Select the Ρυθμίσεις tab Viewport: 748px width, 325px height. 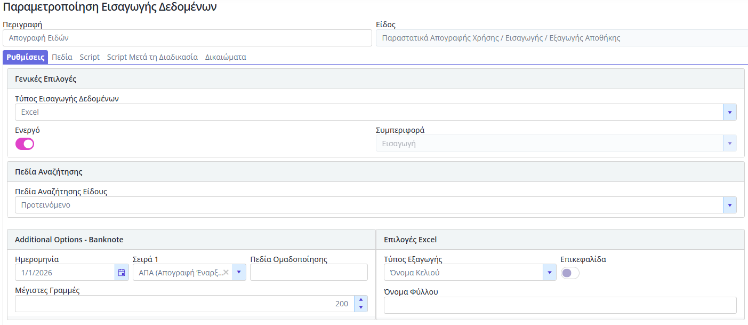pyautogui.click(x=25, y=57)
